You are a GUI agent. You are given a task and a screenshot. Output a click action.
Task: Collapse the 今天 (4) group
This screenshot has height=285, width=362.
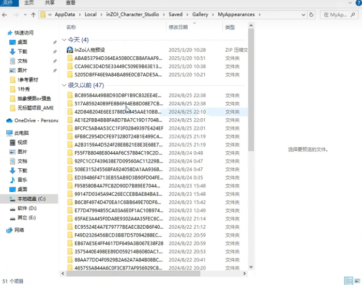point(64,40)
